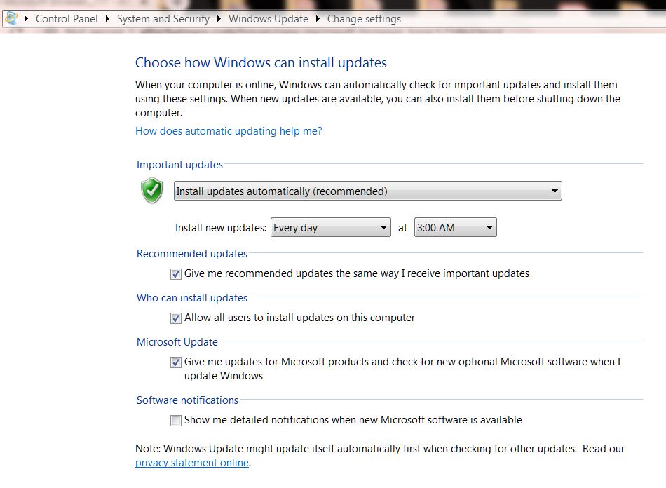This screenshot has height=488, width=666.
Task: Click the Control Panel icon in address bar
Action: click(x=11, y=18)
